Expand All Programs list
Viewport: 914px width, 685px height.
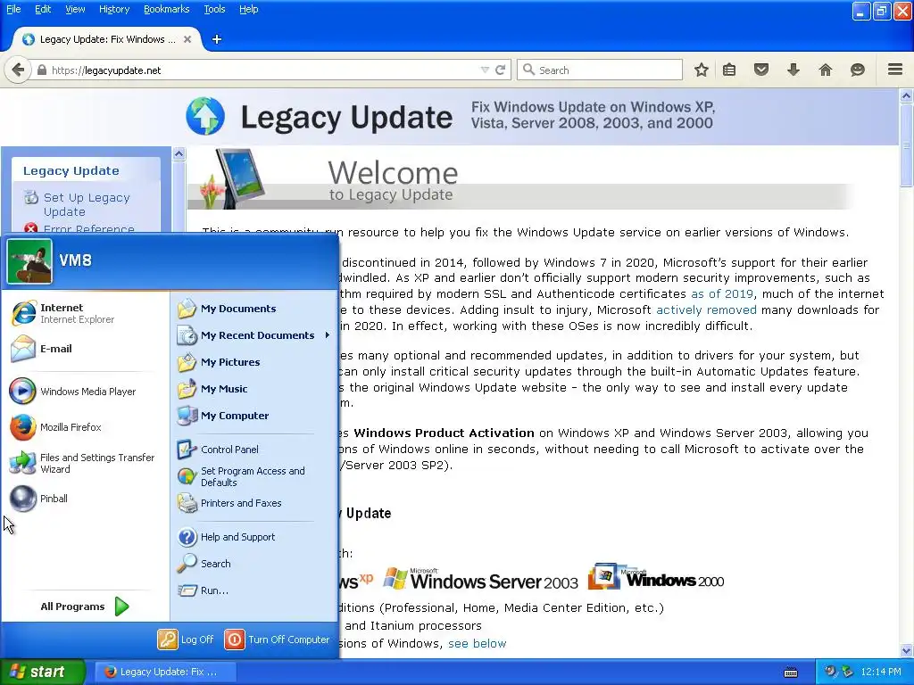85,607
